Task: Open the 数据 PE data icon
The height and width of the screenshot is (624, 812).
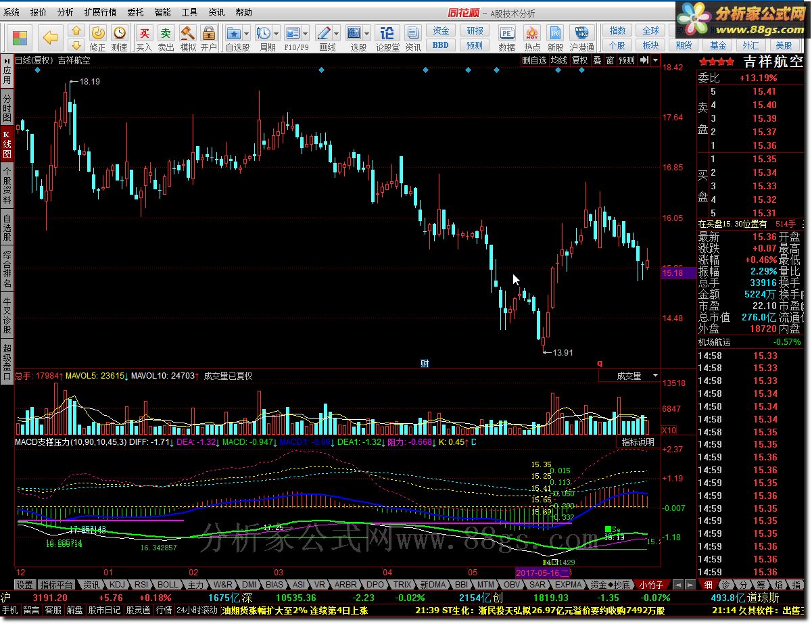Action: pos(507,39)
